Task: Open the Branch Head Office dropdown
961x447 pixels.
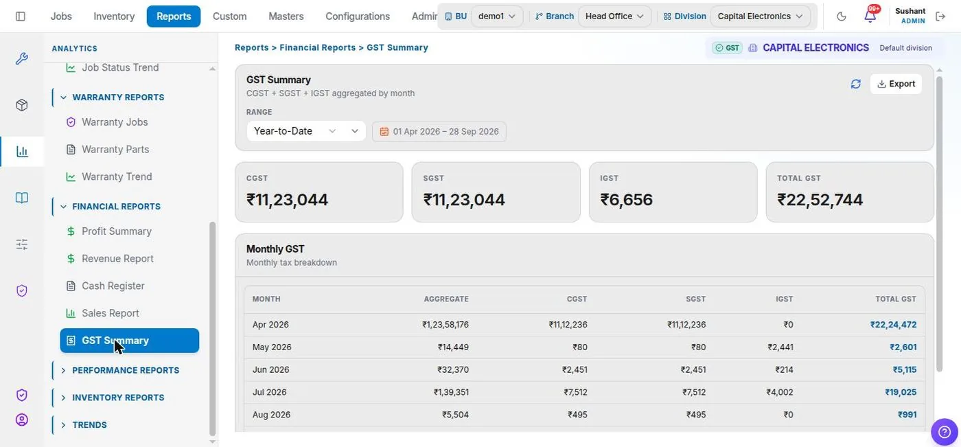Action: coord(614,16)
